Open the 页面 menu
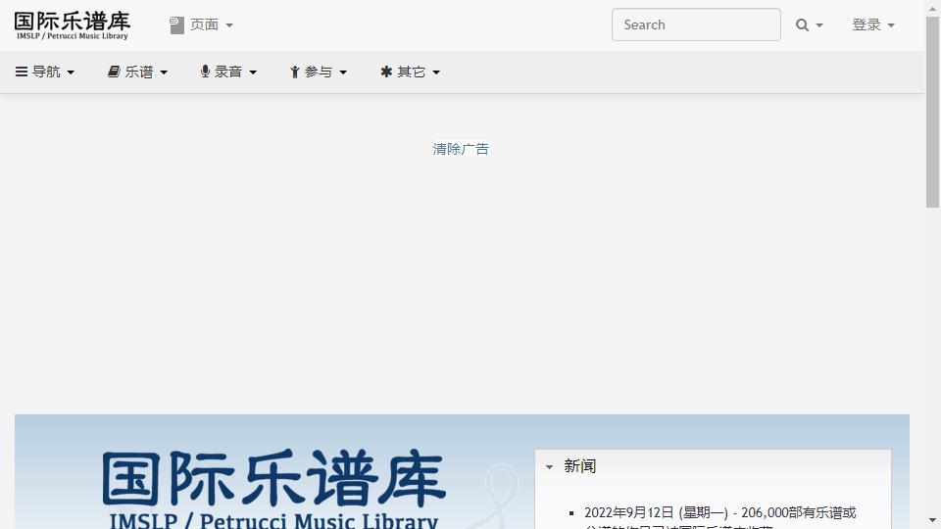This screenshot has height=529, width=941. (204, 24)
